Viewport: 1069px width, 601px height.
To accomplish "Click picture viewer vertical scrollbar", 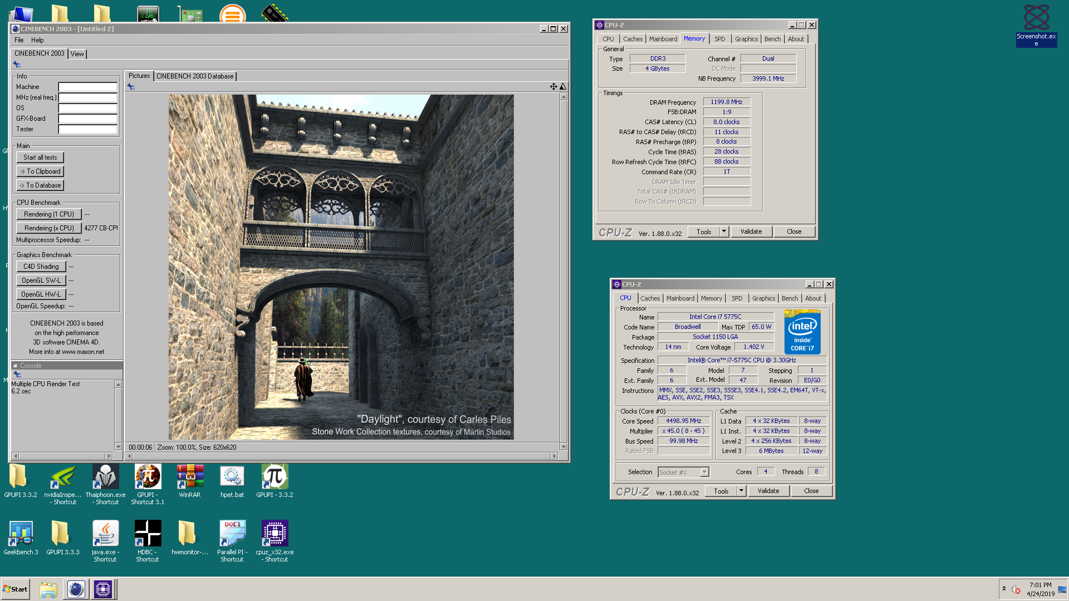I will [563, 272].
